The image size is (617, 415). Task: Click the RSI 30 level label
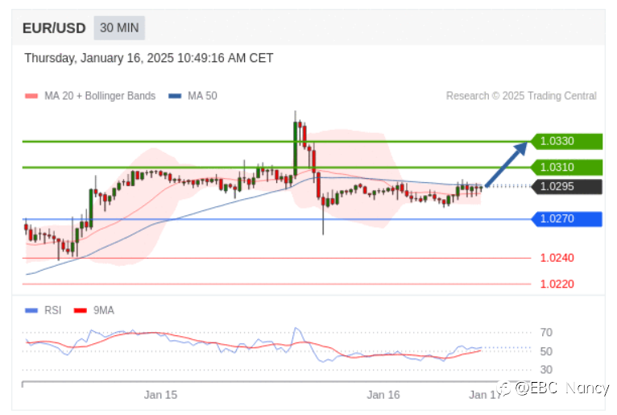(546, 370)
